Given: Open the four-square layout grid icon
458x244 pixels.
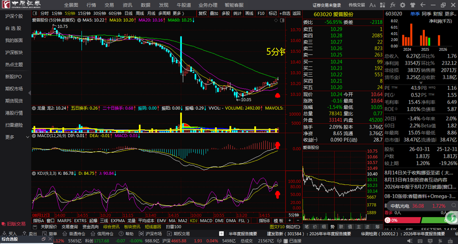Looking at the screenshot, I should pyautogui.click(x=382, y=5).
